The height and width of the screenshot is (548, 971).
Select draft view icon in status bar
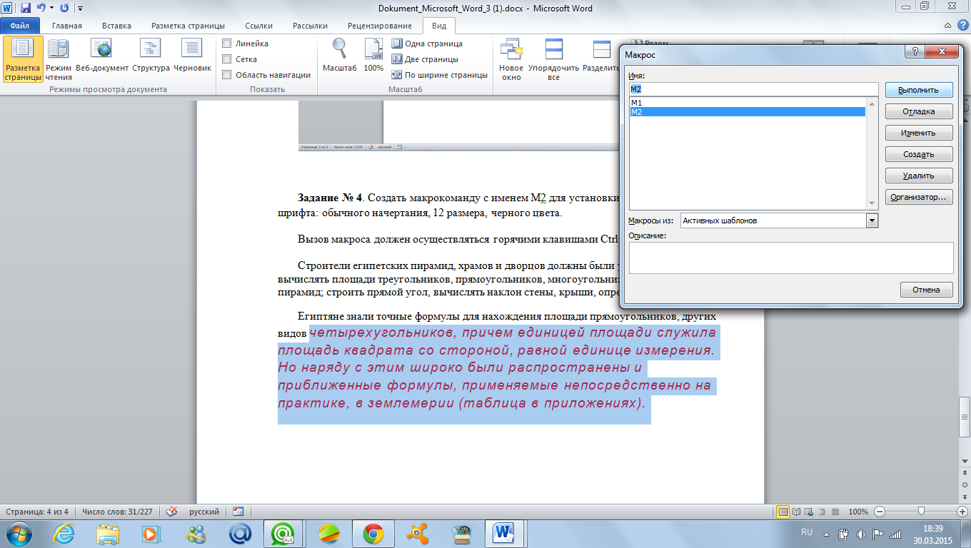point(835,512)
